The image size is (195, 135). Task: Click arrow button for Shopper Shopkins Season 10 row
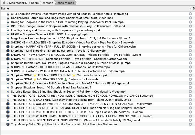pyautogui.click(x=190, y=88)
